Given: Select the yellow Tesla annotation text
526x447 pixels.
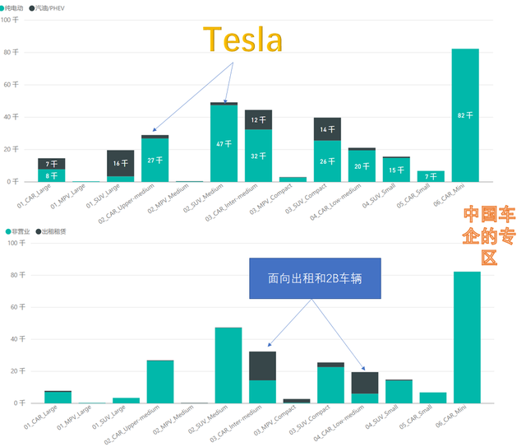Looking at the screenshot, I should [x=242, y=40].
